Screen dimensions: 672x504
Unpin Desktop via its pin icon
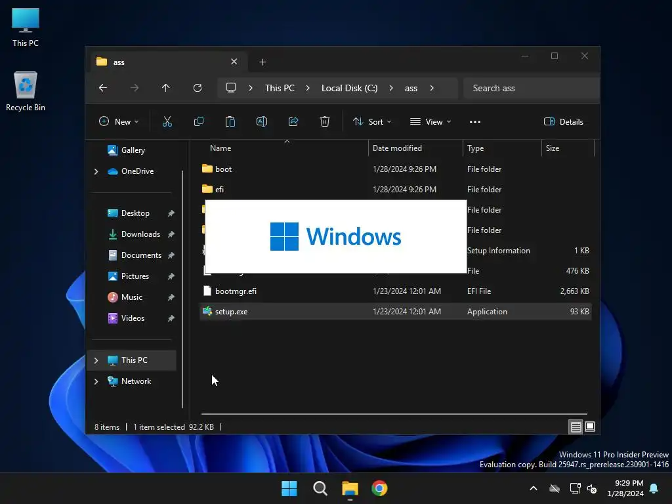click(x=171, y=213)
